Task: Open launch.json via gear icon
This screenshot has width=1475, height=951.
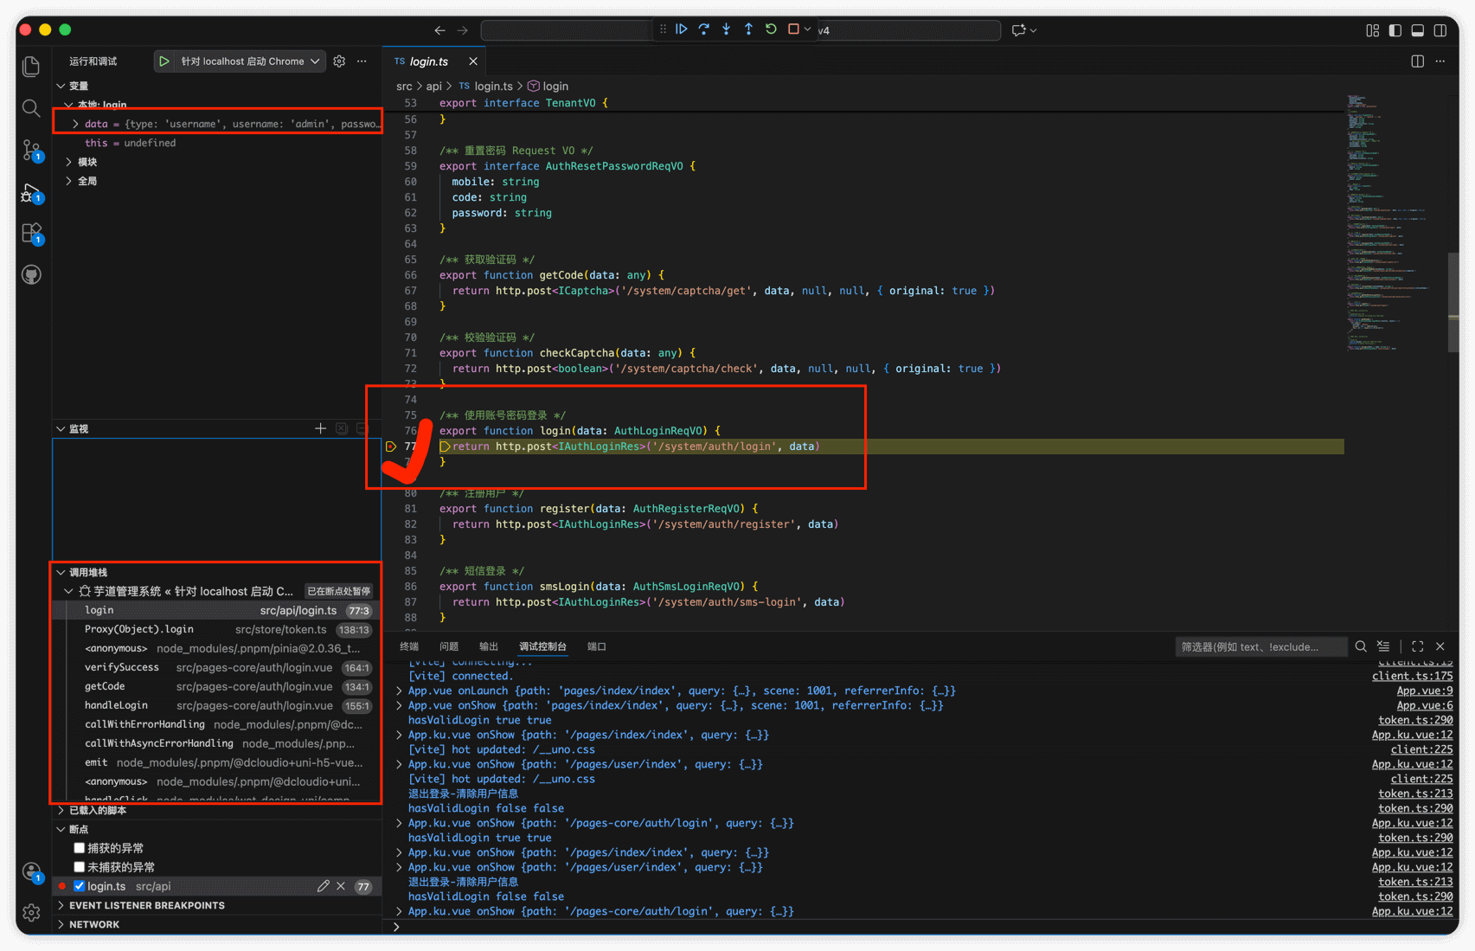Action: [x=339, y=61]
